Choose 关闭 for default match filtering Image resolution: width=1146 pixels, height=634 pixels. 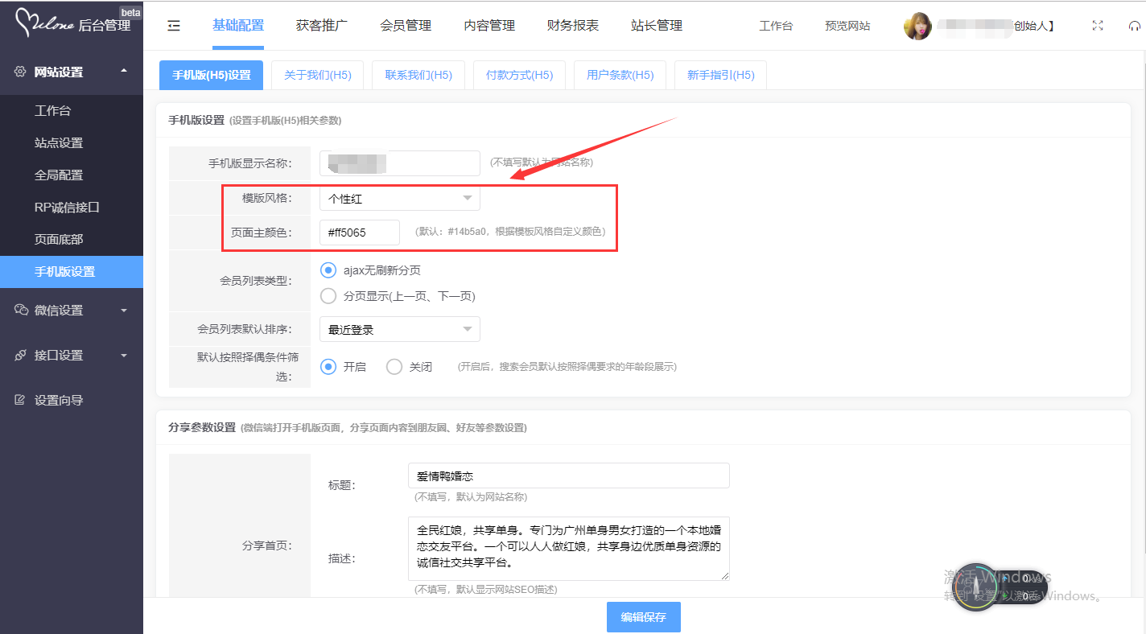tap(394, 367)
